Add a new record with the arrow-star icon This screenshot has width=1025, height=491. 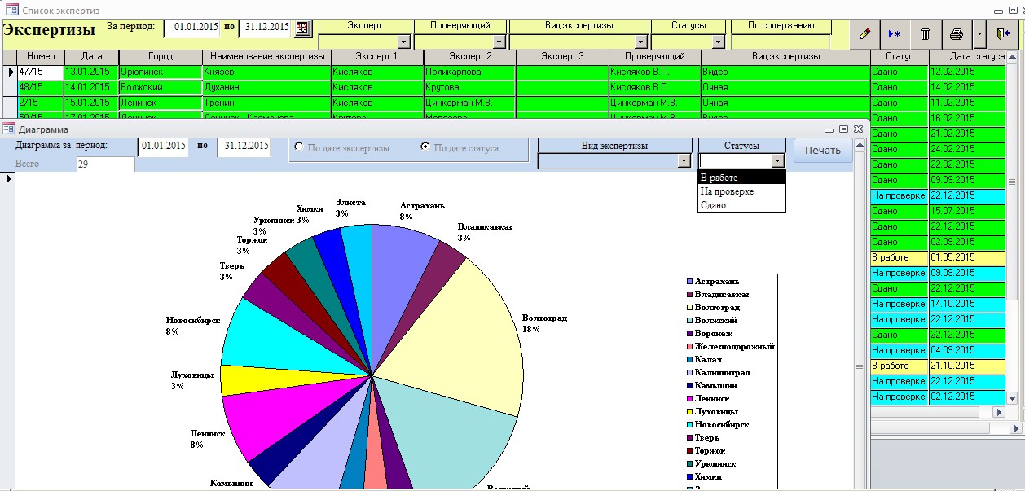tap(895, 34)
